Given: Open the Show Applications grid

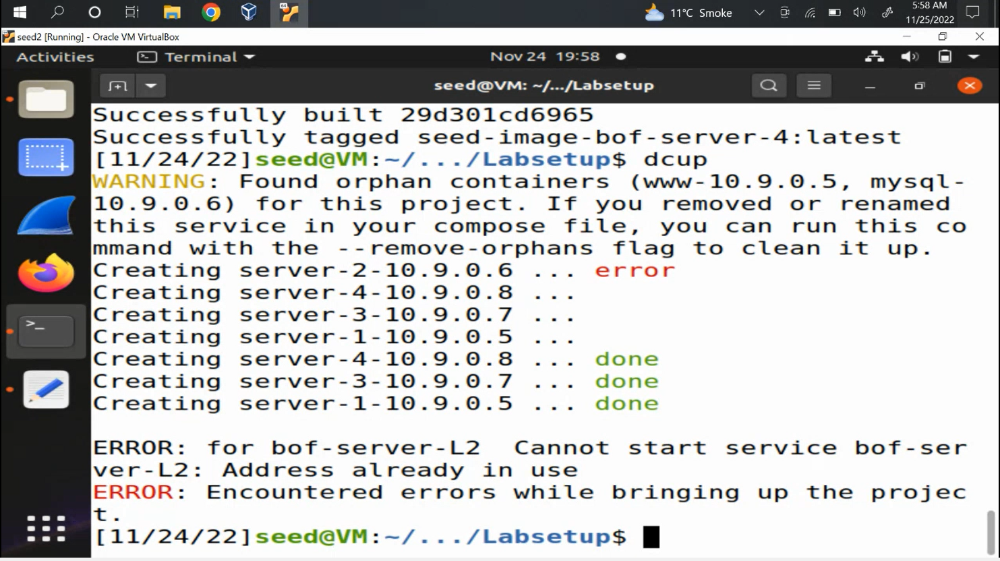Looking at the screenshot, I should coord(45,529).
